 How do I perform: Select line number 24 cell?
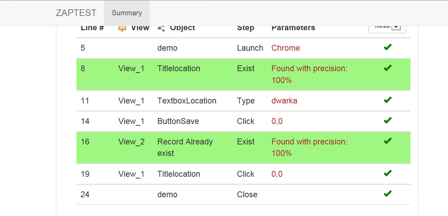point(85,194)
